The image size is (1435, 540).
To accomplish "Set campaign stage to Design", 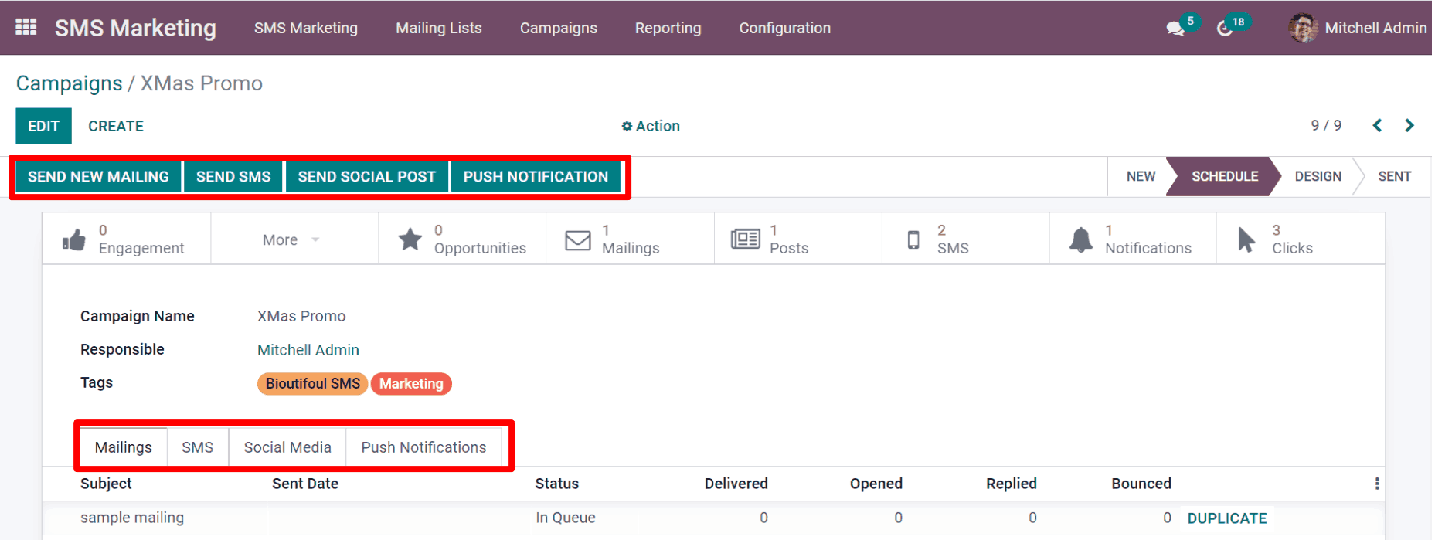I will click(1318, 176).
